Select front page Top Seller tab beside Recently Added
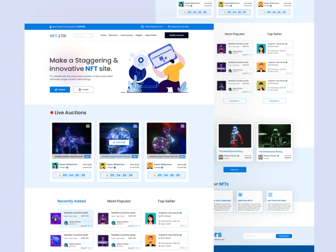This screenshot has width=336, height=252. [166, 201]
